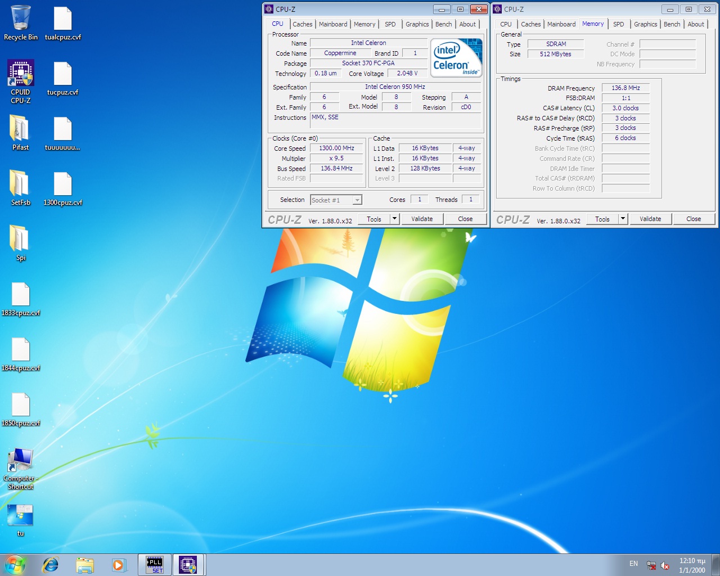Image resolution: width=720 pixels, height=576 pixels.
Task: Open Windows Explorer from taskbar
Action: click(85, 565)
